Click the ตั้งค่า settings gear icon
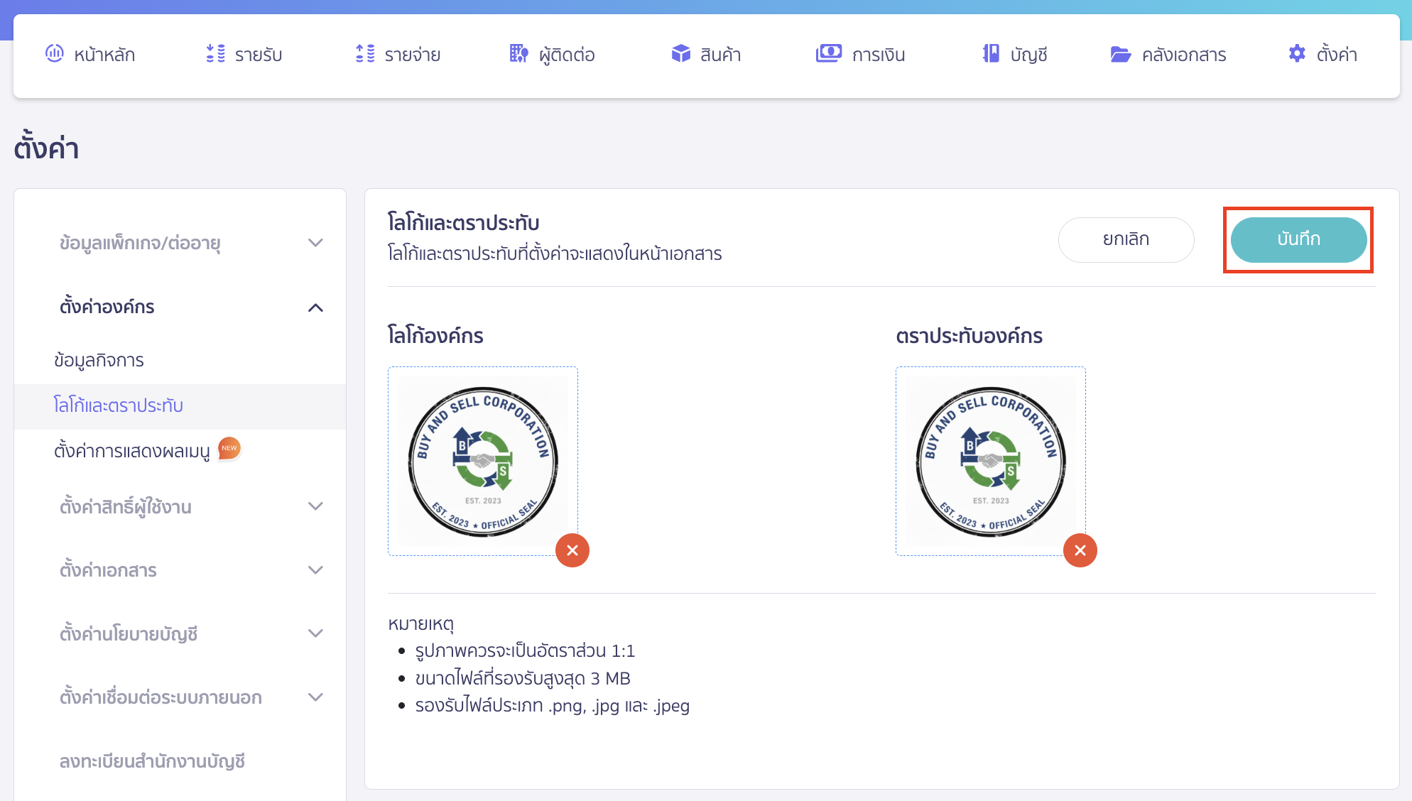Image resolution: width=1412 pixels, height=801 pixels. 1296,53
